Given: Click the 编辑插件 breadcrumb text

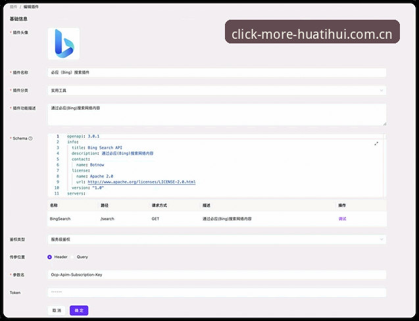Looking at the screenshot, I should point(31,7).
